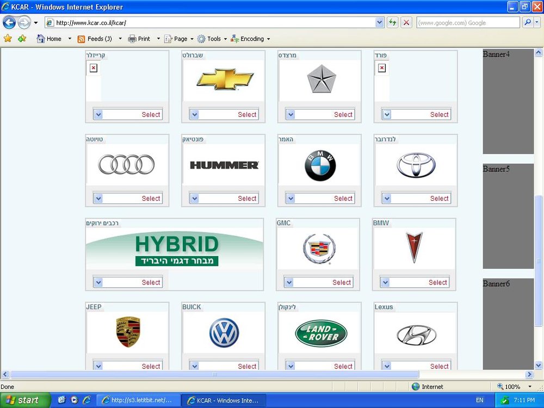544x408 pixels.
Task: Open Favorites Center star icon
Action: 8,39
